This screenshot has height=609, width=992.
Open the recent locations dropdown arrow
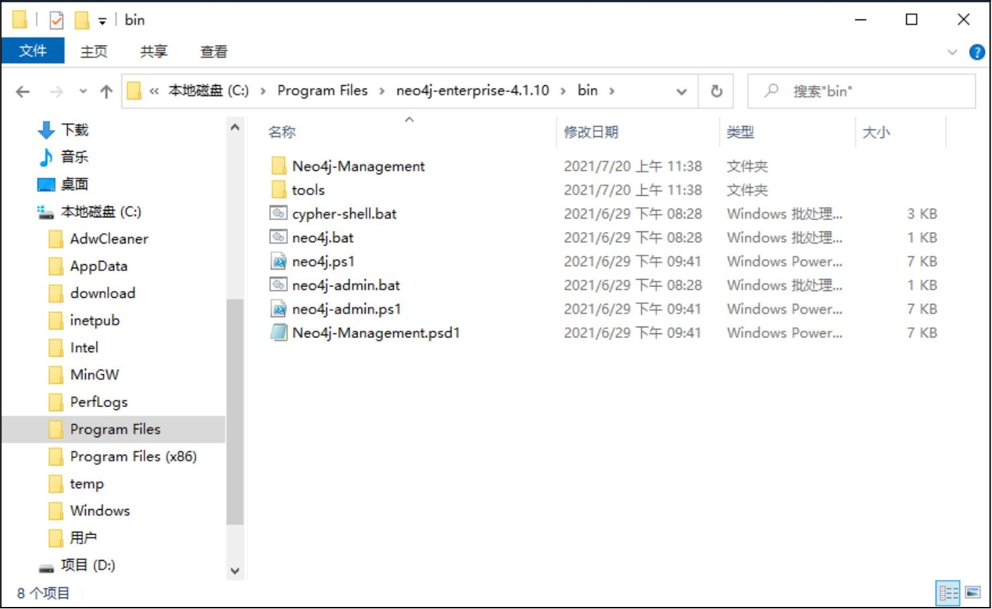(x=82, y=91)
